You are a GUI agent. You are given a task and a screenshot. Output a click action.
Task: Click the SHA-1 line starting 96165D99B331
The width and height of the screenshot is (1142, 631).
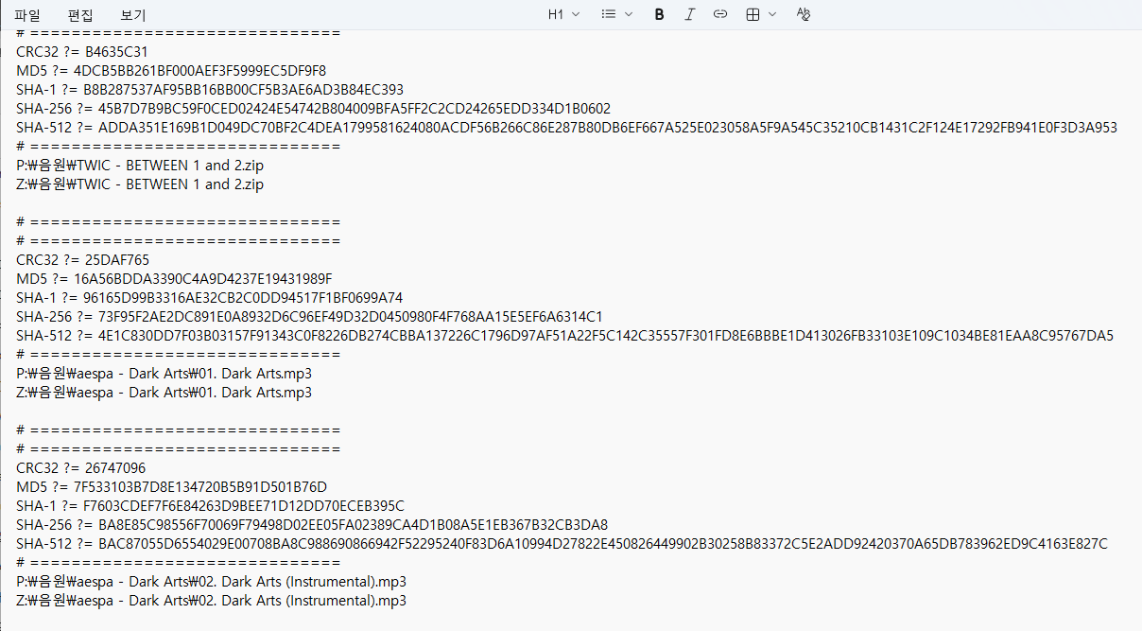click(209, 298)
